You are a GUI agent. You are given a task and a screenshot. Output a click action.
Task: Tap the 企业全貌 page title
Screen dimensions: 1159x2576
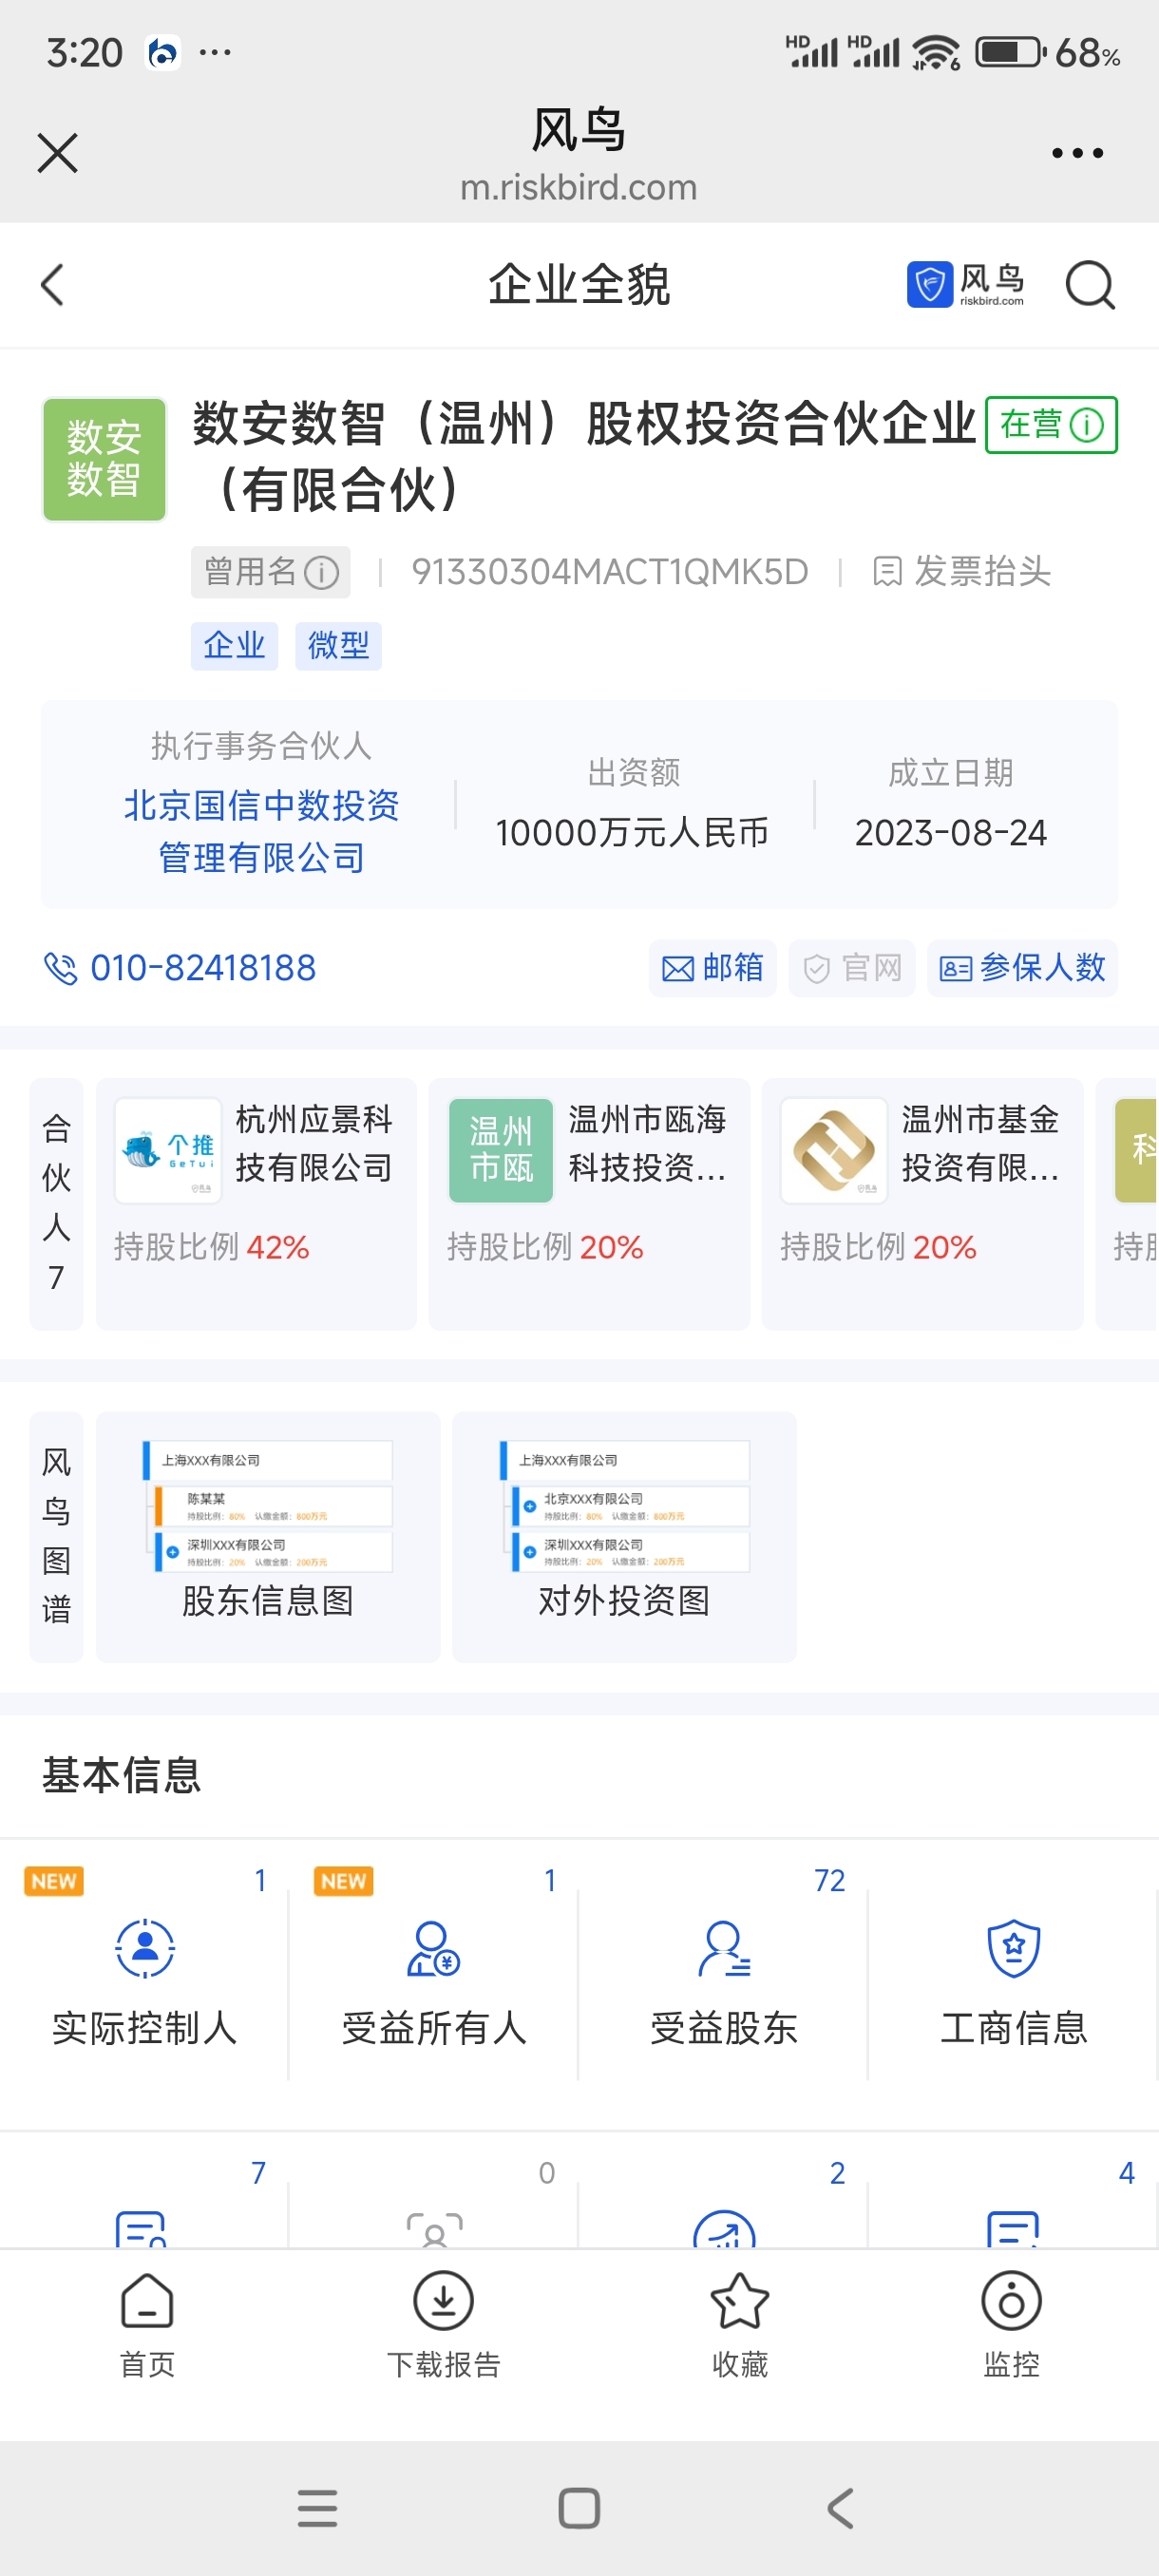click(x=579, y=285)
